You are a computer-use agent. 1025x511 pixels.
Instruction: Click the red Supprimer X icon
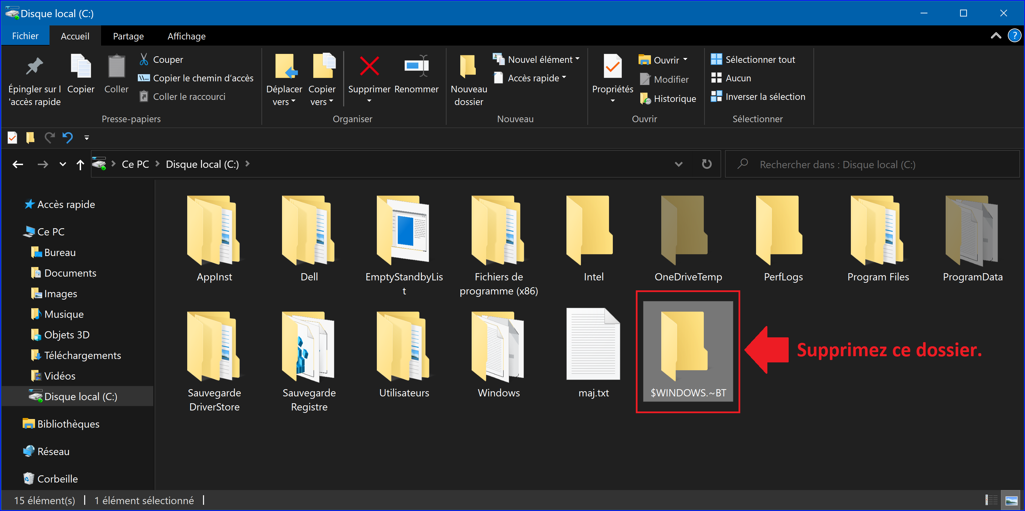point(369,66)
